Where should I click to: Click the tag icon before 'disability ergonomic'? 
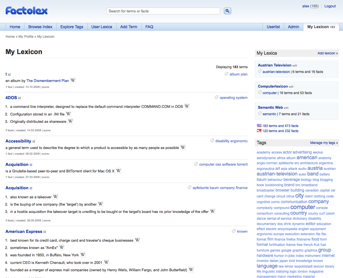212,141
